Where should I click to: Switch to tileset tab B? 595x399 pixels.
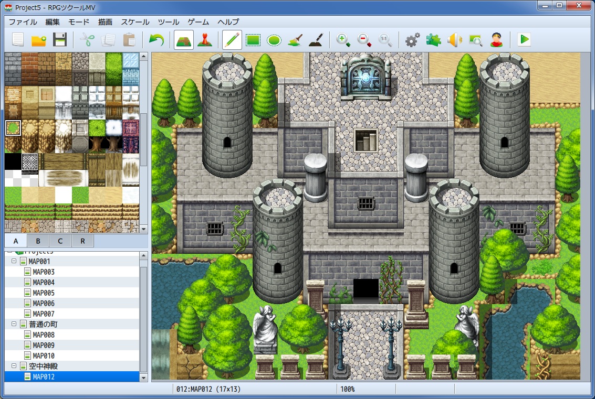tap(38, 241)
